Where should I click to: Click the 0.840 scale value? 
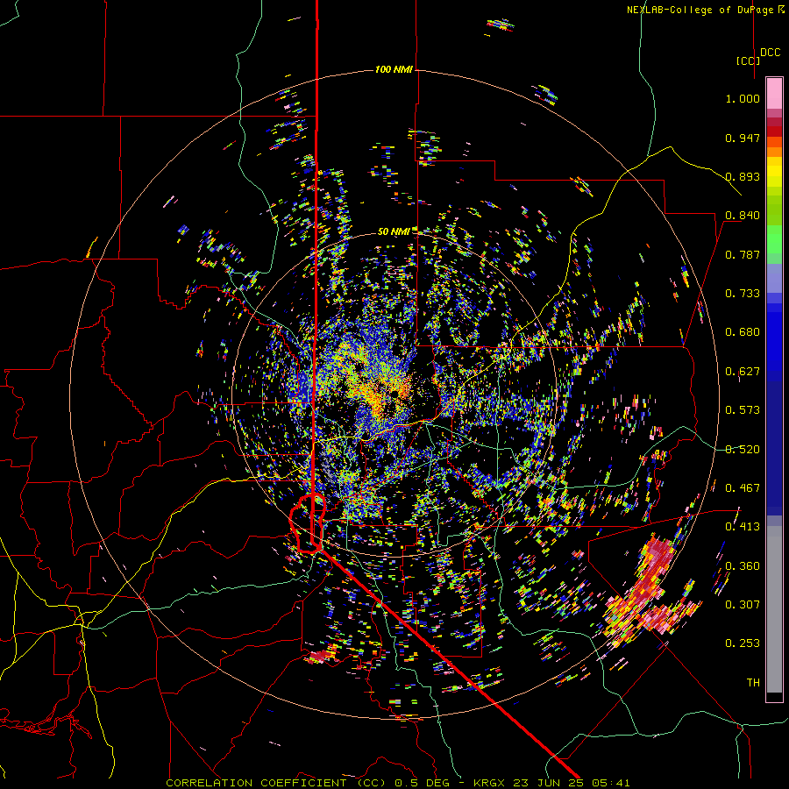743,216
